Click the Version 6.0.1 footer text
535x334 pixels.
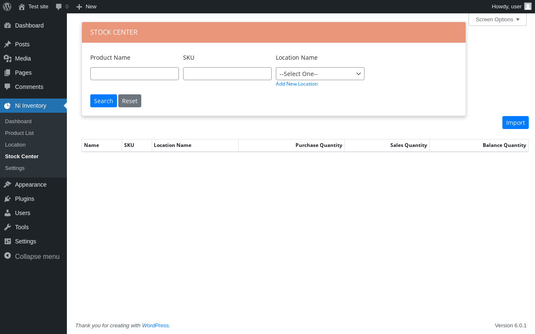(511, 325)
